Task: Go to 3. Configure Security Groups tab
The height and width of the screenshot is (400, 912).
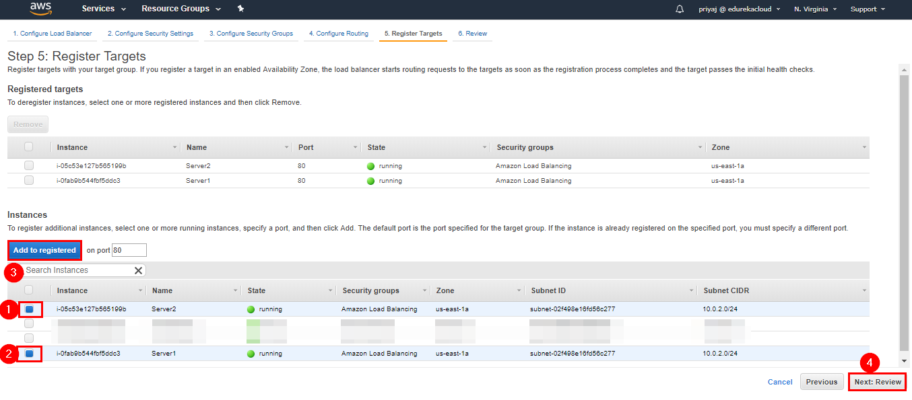Action: coord(251,32)
